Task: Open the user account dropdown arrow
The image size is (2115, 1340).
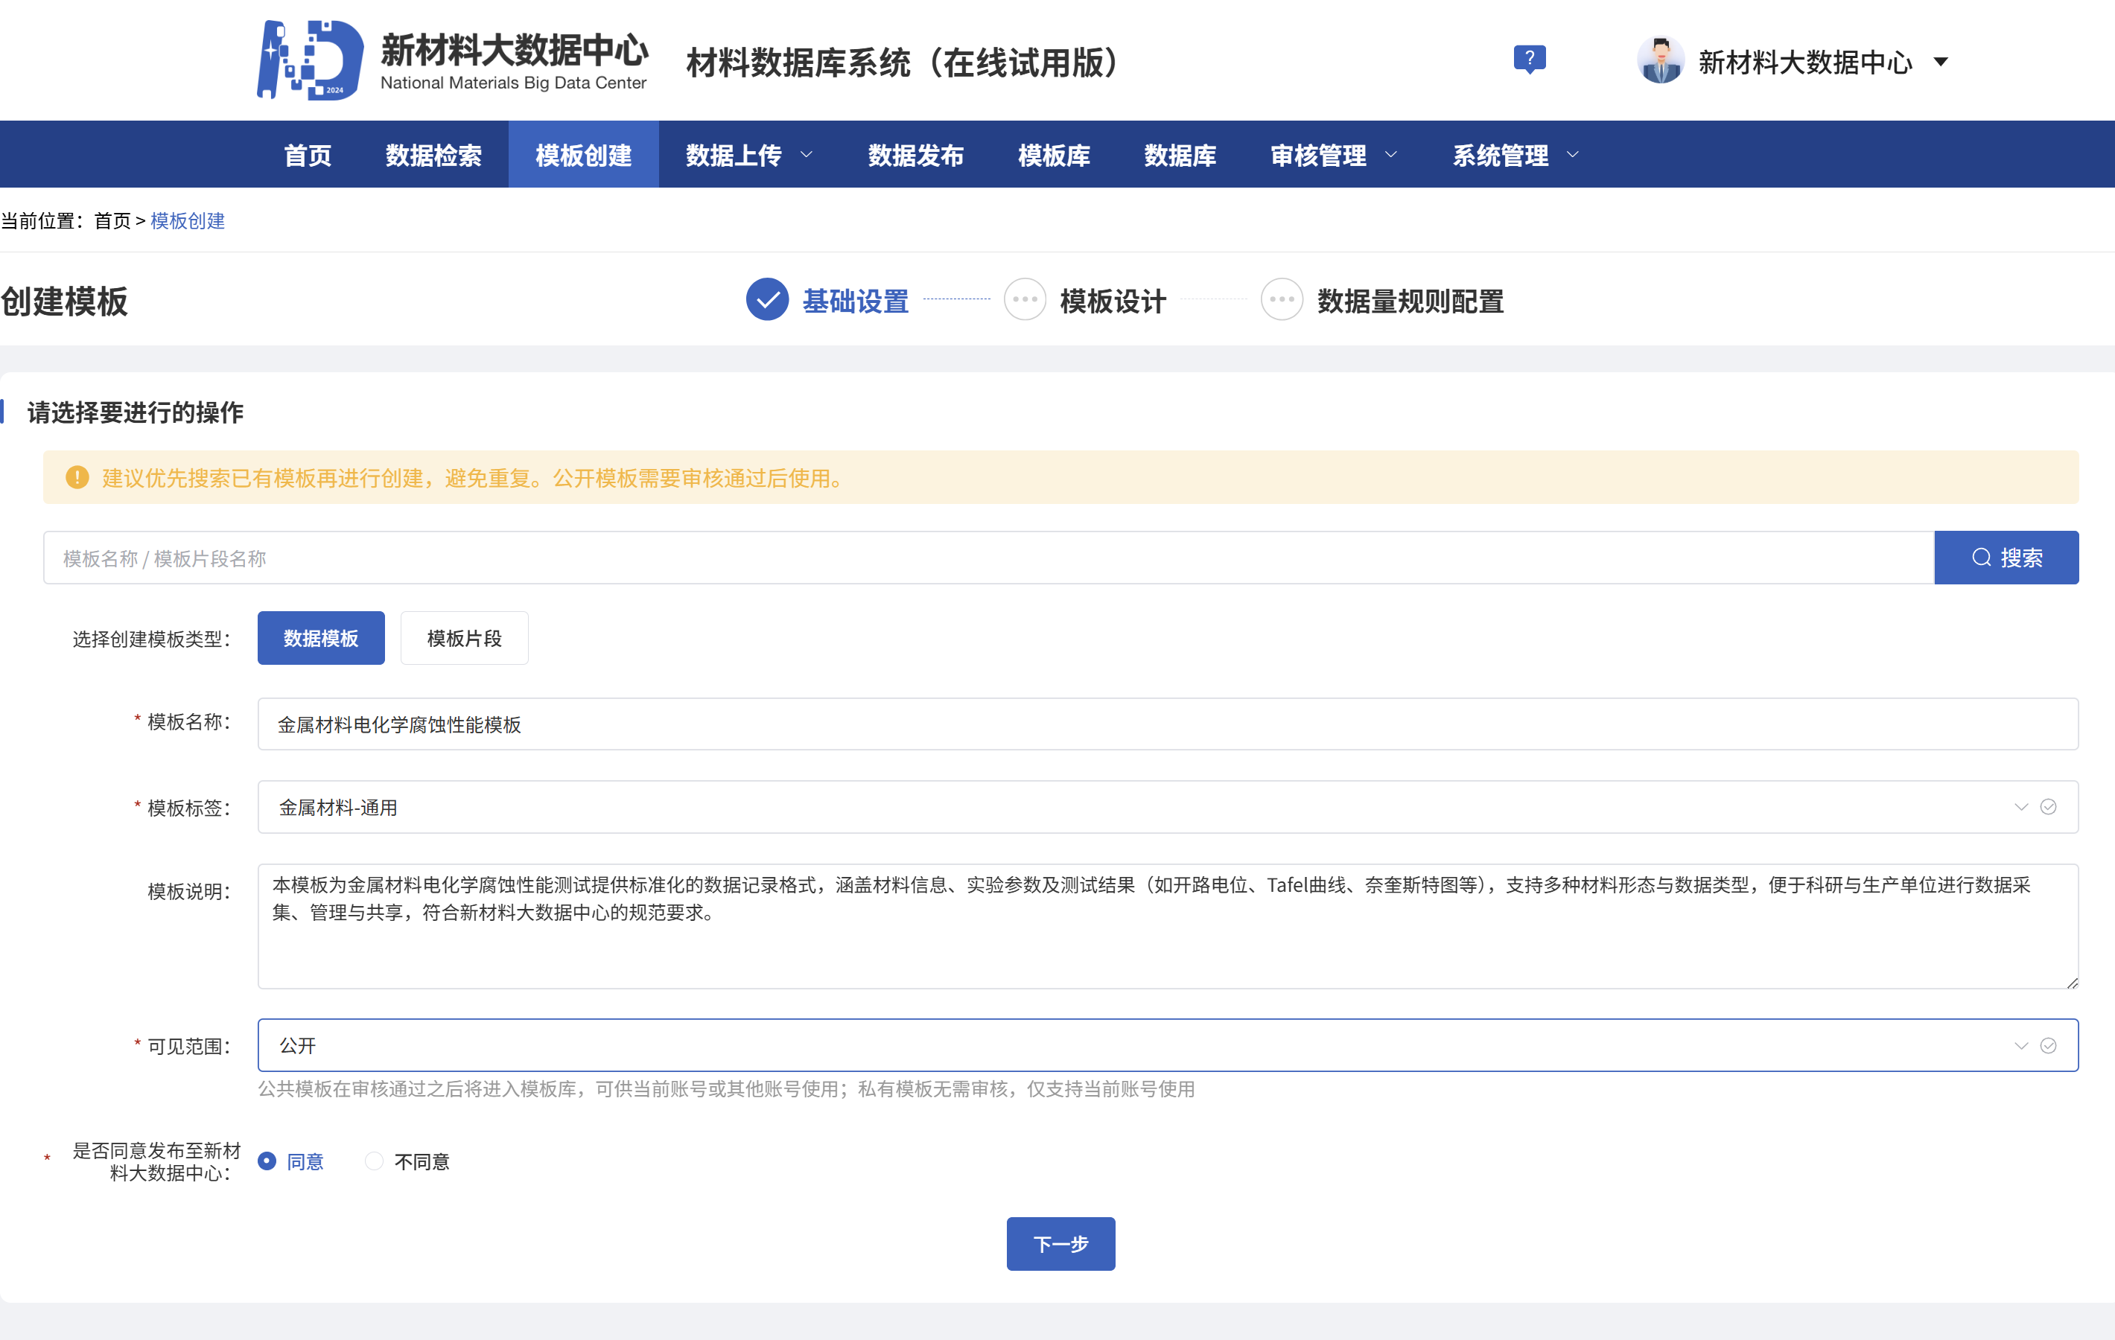Action: click(x=1941, y=62)
